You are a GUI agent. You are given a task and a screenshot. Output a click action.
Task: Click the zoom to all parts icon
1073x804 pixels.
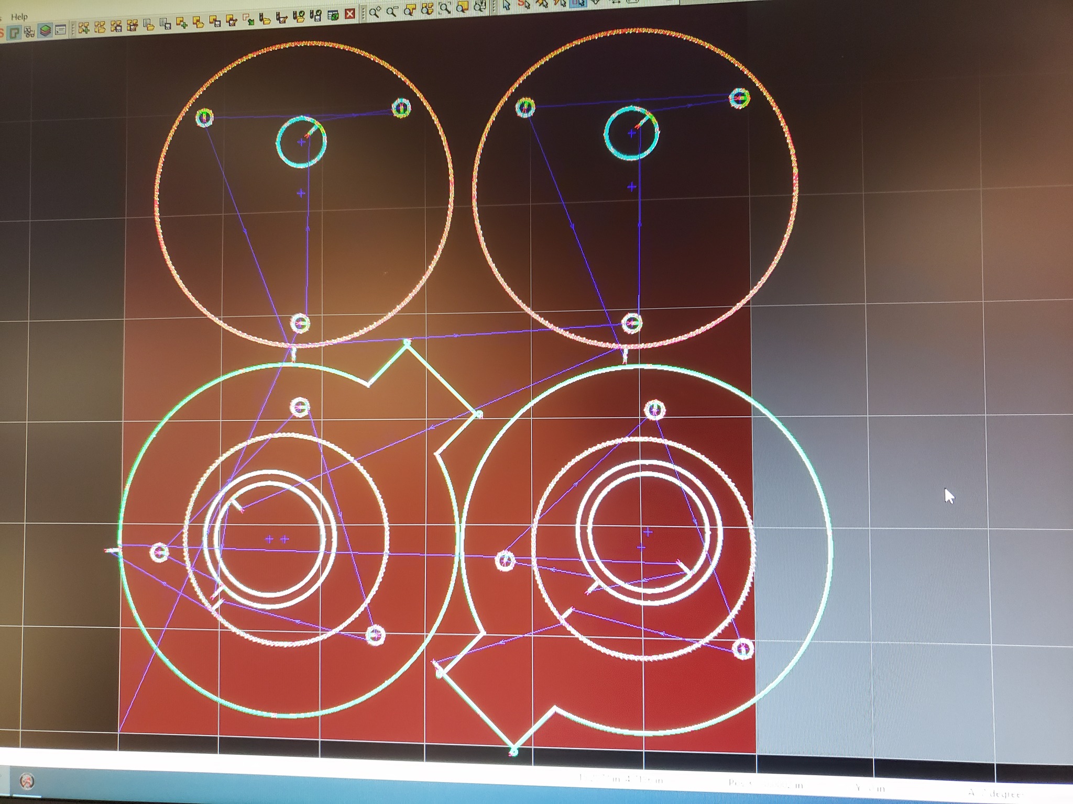click(427, 9)
